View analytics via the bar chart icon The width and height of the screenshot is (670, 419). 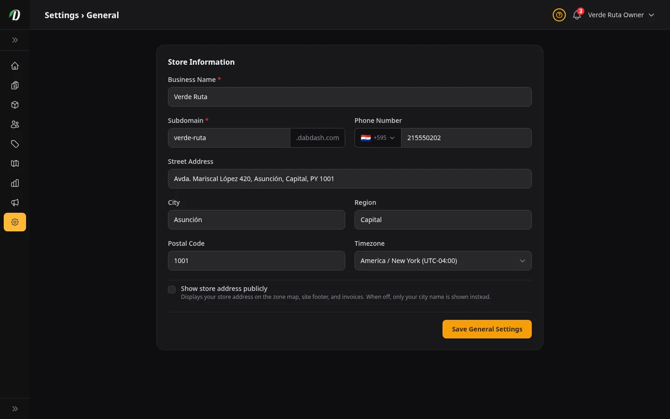pos(15,183)
